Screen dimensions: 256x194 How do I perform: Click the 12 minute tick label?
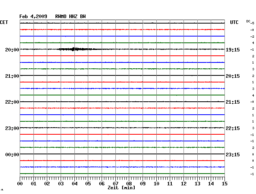pos(184,183)
